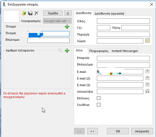Open the Instant Messenger tab

click(125, 51)
